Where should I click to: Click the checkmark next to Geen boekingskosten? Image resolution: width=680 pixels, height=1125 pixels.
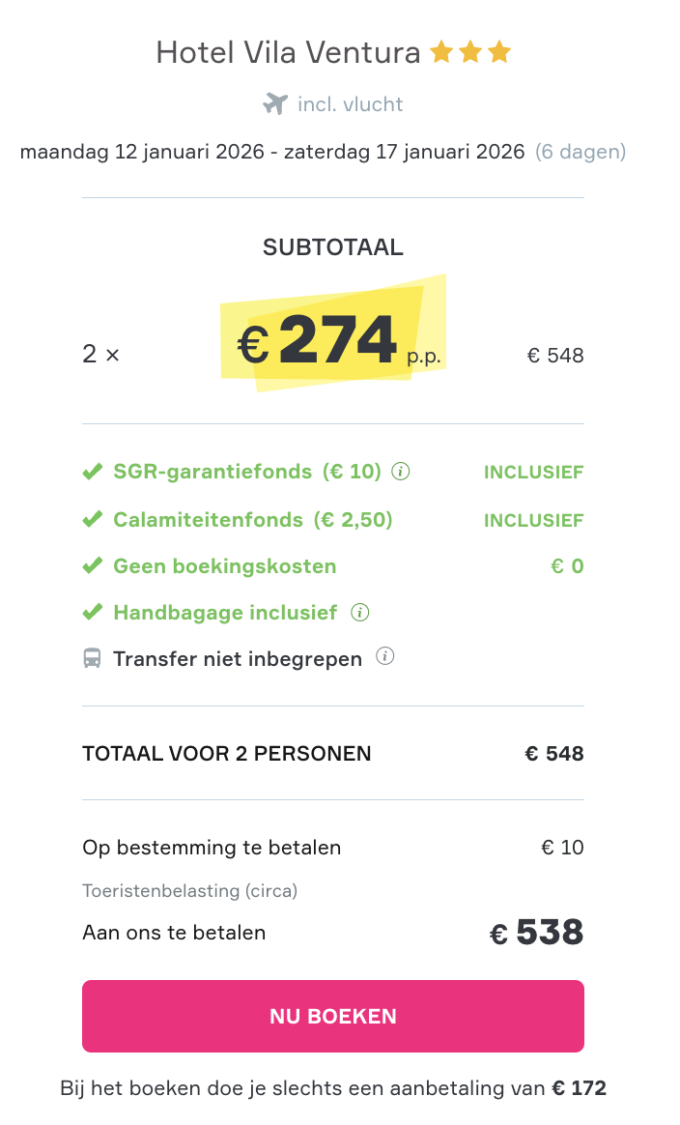point(92,565)
